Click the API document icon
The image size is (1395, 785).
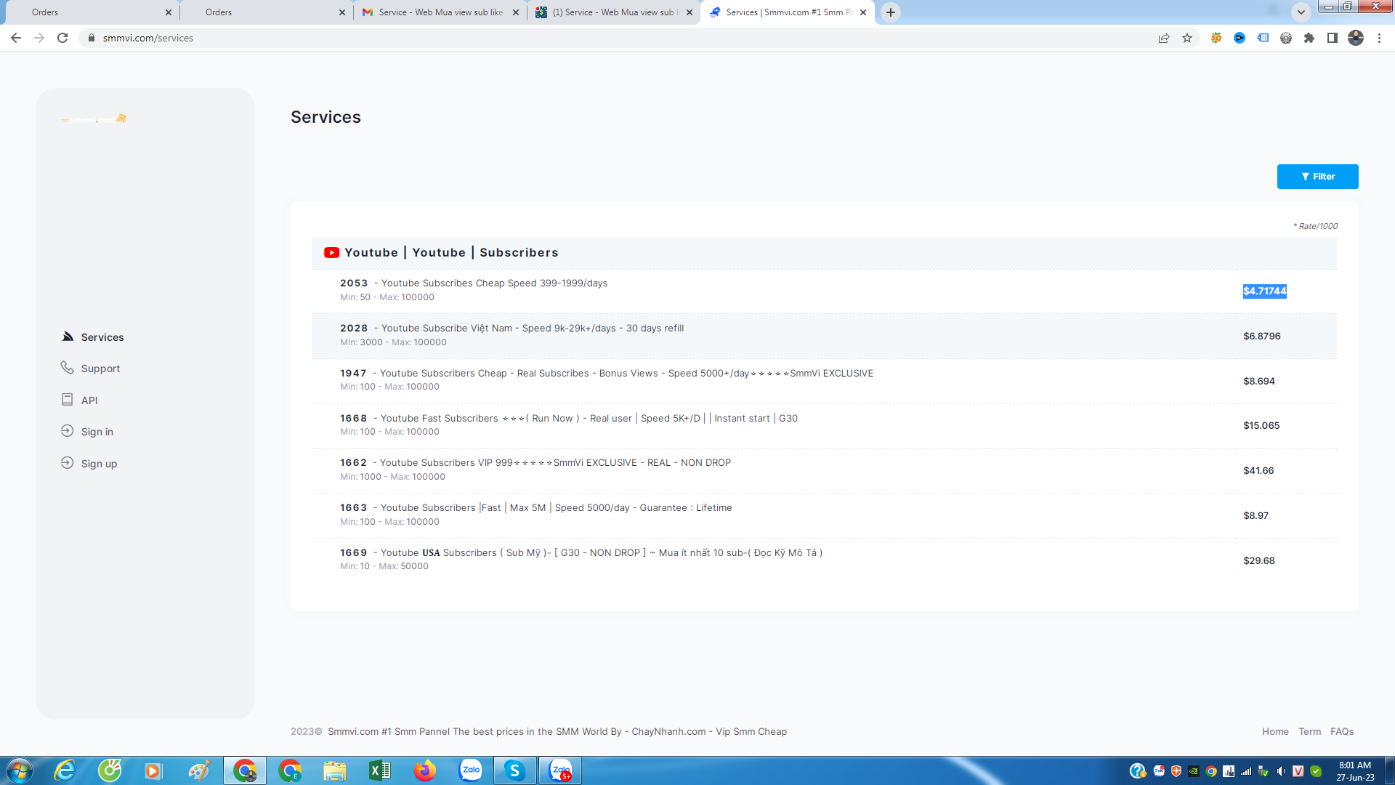pyautogui.click(x=67, y=400)
